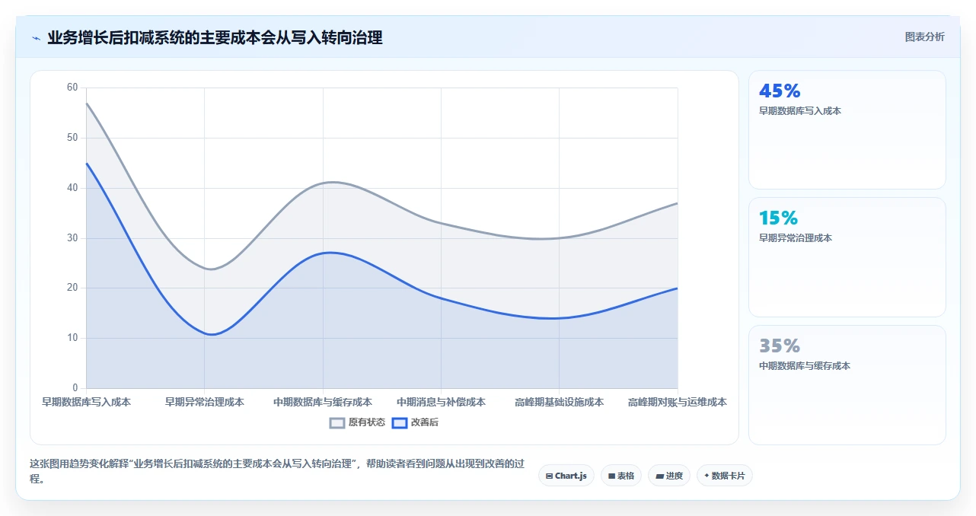Click x-axis label 中期消息与补偿成本
The image size is (976, 516).
click(x=441, y=402)
